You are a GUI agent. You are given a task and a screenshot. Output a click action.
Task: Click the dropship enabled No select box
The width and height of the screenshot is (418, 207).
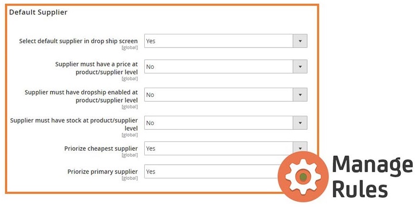point(226,94)
